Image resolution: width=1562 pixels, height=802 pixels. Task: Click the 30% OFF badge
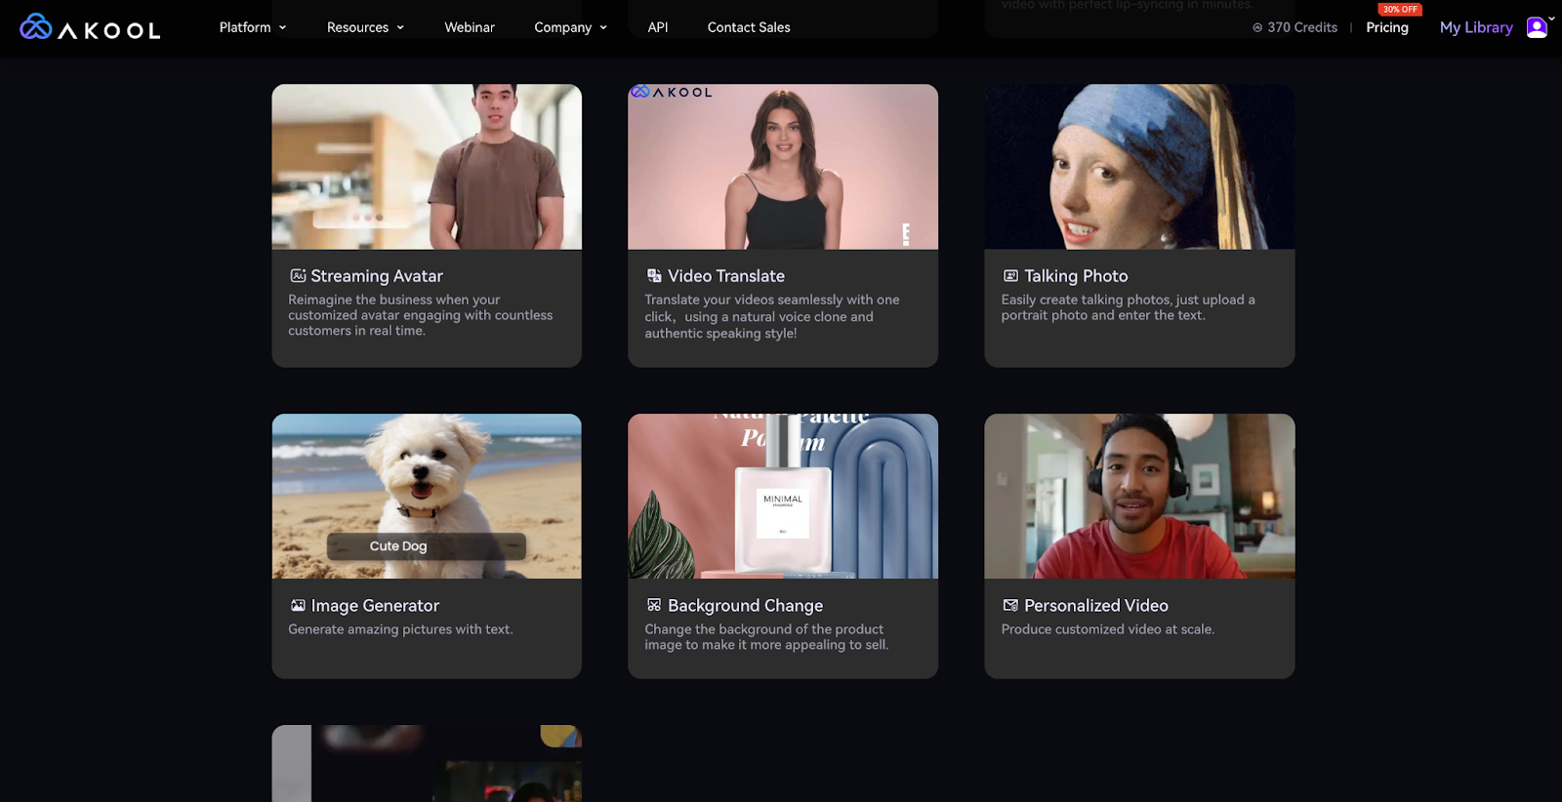(1400, 9)
